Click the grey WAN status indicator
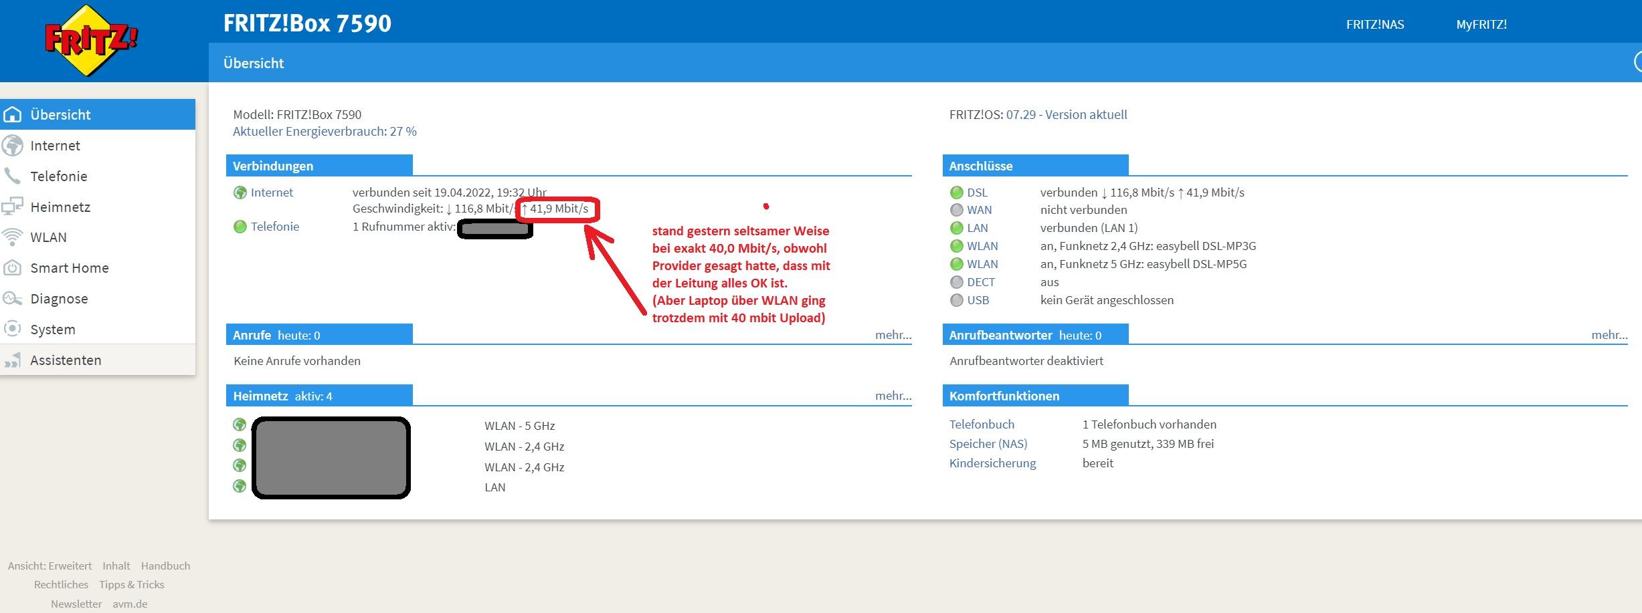Image resolution: width=1642 pixels, height=613 pixels. coord(957,210)
